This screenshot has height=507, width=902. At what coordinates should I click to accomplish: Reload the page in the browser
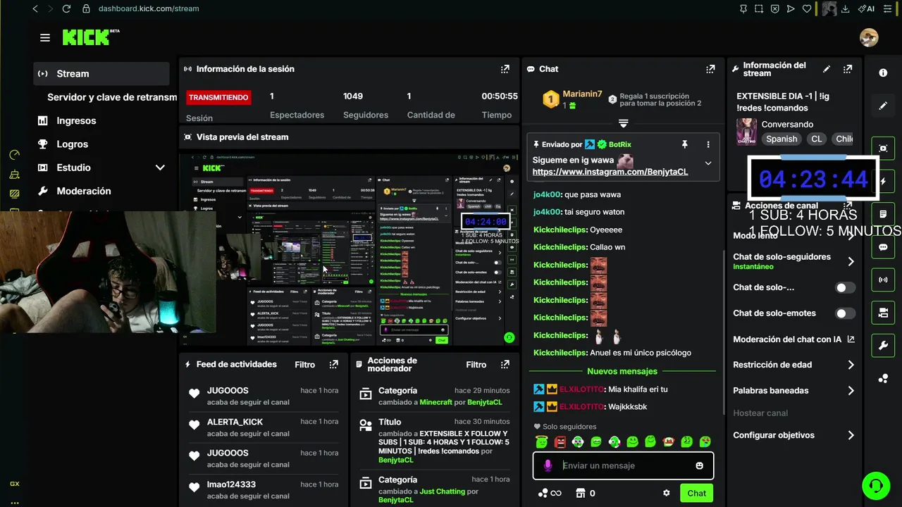pos(66,8)
